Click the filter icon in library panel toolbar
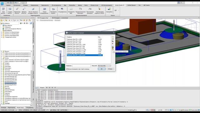 point(21,20)
